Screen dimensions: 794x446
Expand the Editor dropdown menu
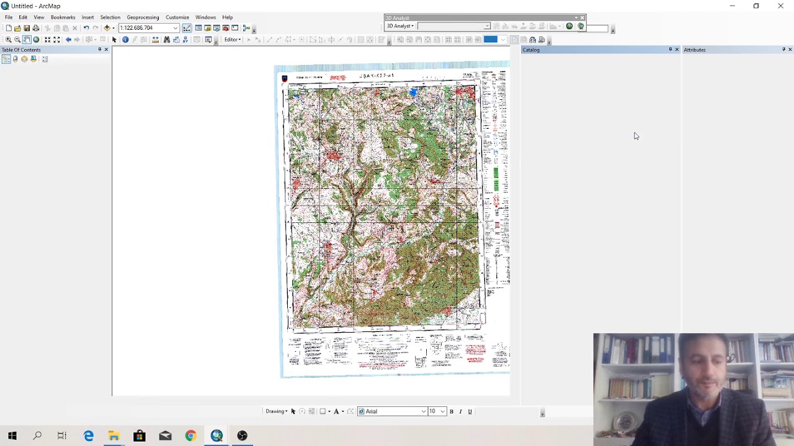[232, 40]
